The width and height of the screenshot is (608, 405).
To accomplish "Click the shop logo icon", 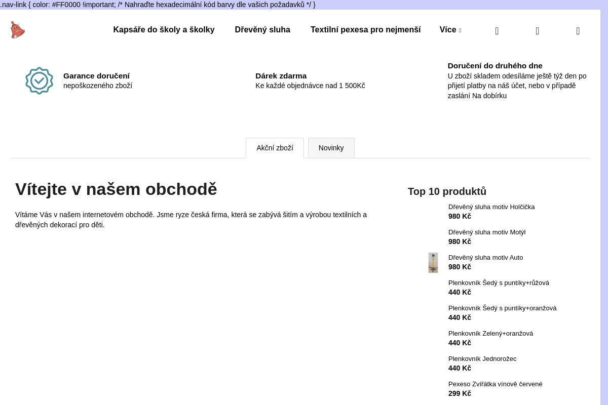I will coord(17,30).
